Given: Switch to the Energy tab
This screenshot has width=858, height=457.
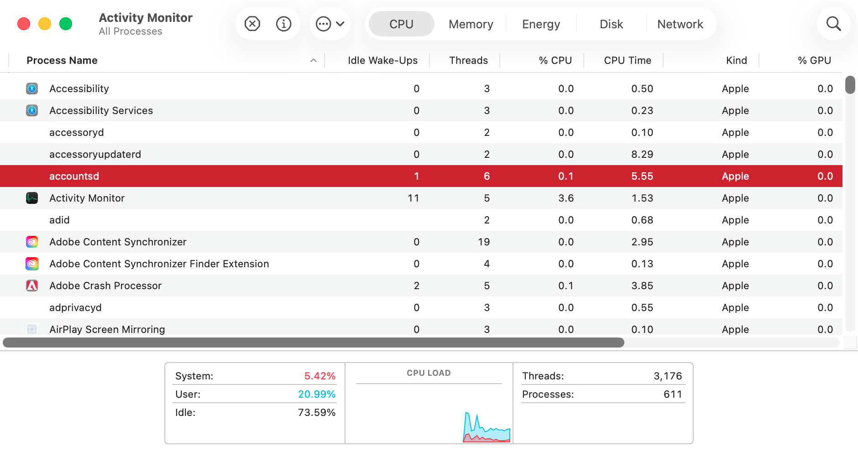Looking at the screenshot, I should 541,24.
